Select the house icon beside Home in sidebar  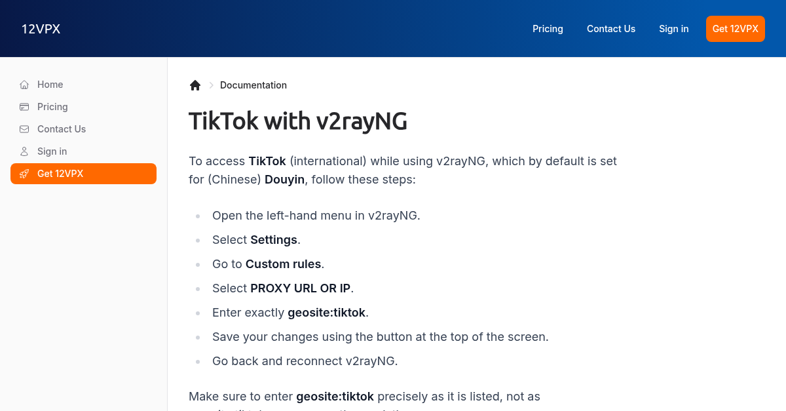(x=24, y=85)
